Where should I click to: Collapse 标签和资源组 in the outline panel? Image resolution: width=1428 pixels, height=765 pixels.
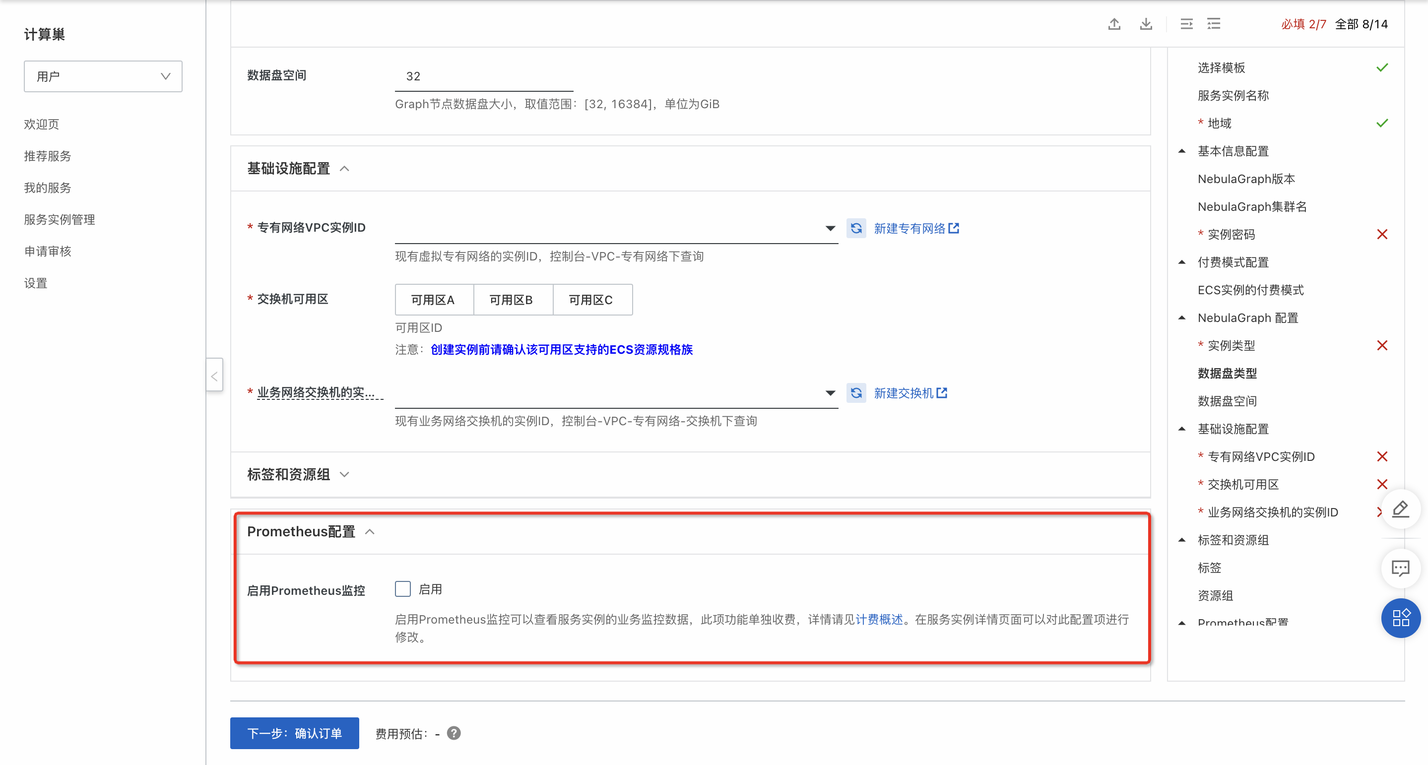tap(1181, 539)
